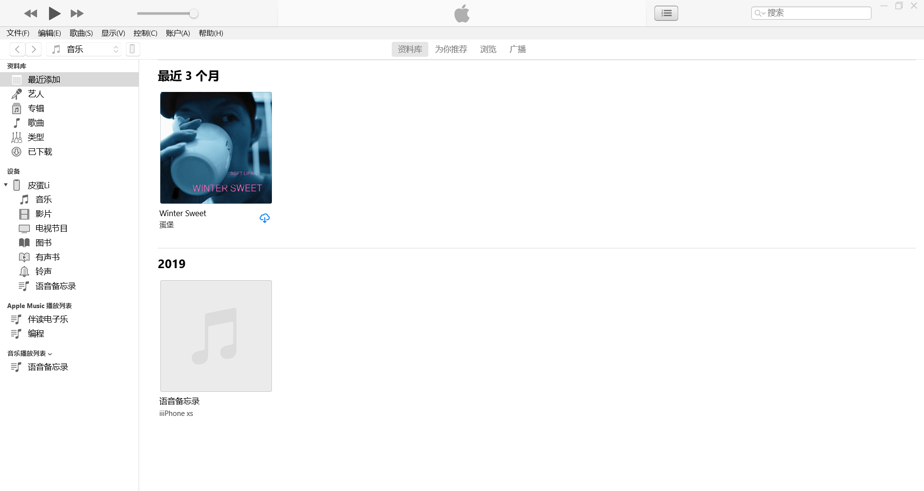Viewport: 924px width, 491px height.
Task: Click the iPhone device button in toolbar
Action: pyautogui.click(x=133, y=49)
